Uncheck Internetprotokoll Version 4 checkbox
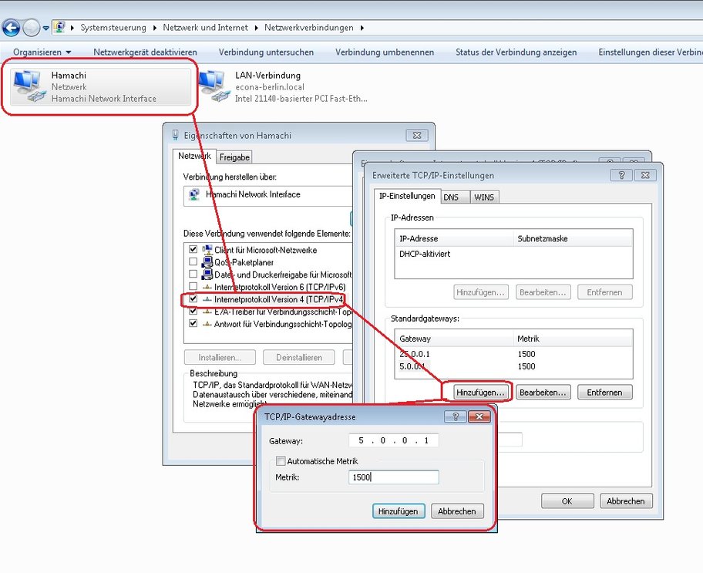This screenshot has height=573, width=703. (x=193, y=298)
